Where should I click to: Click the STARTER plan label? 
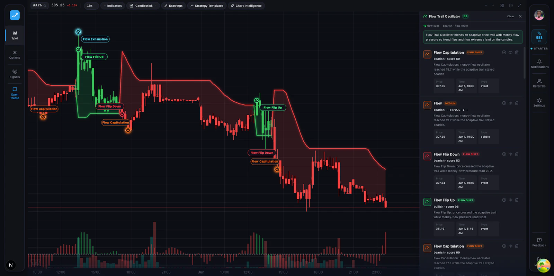pyautogui.click(x=541, y=48)
